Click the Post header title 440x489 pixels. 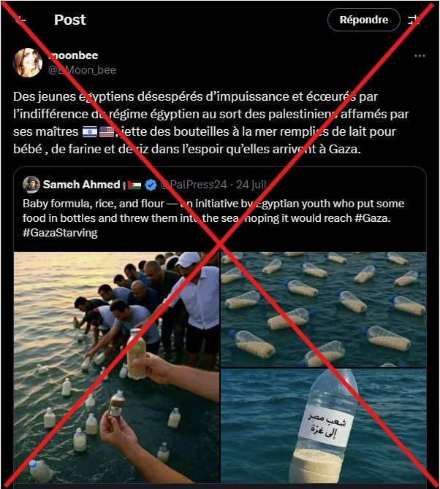point(70,20)
